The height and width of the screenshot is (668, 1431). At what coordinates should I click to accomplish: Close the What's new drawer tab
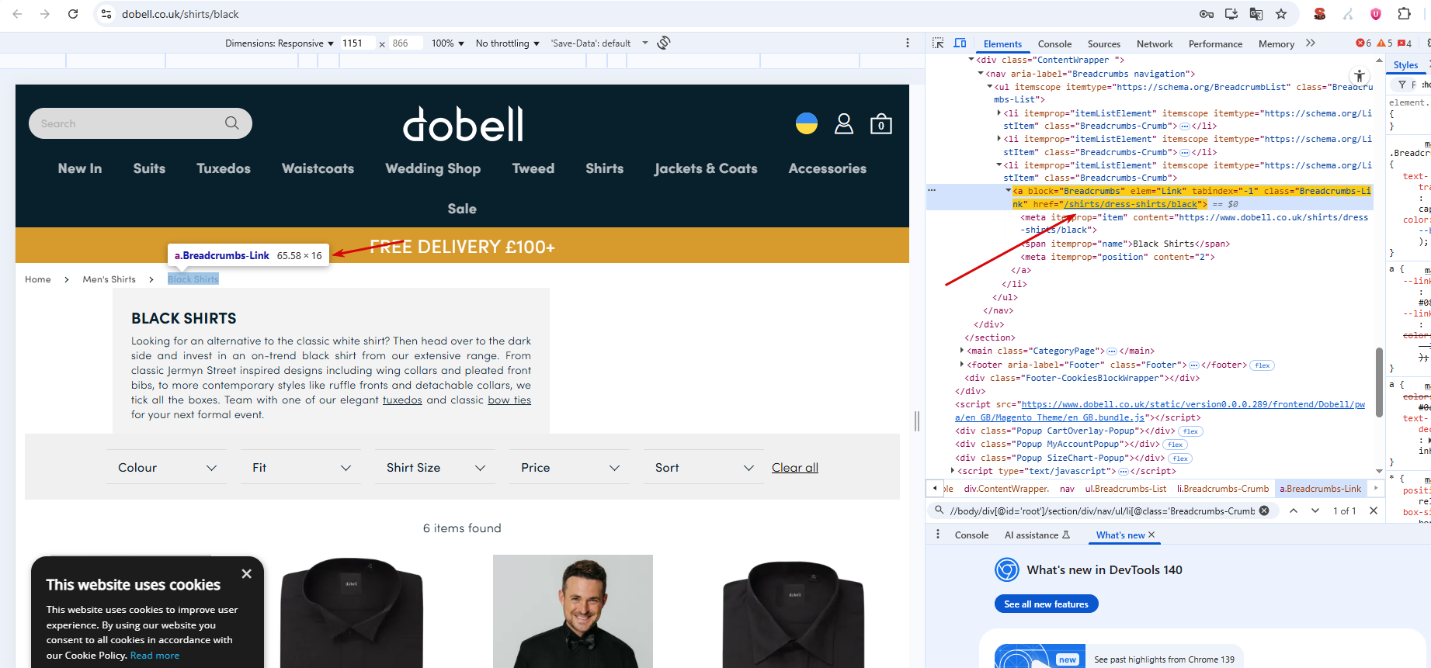pos(1151,535)
